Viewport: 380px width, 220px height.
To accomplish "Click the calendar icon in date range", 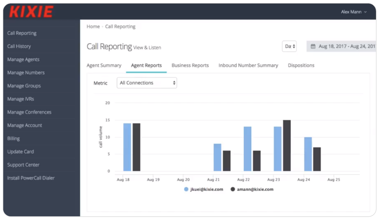I will 313,46.
